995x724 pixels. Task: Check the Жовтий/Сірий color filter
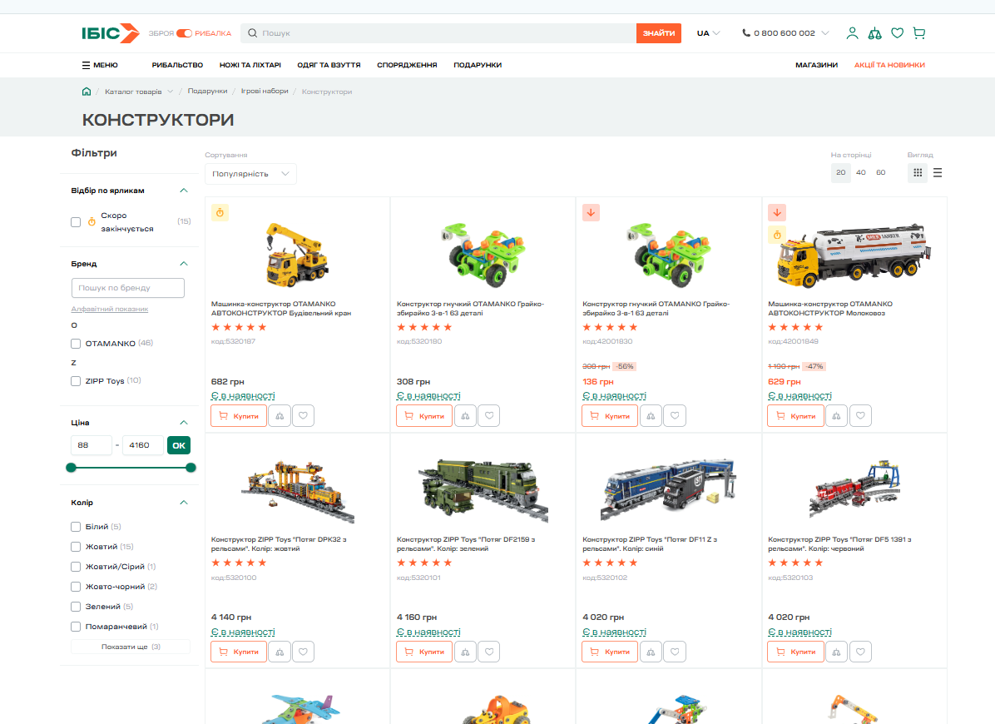click(x=76, y=567)
